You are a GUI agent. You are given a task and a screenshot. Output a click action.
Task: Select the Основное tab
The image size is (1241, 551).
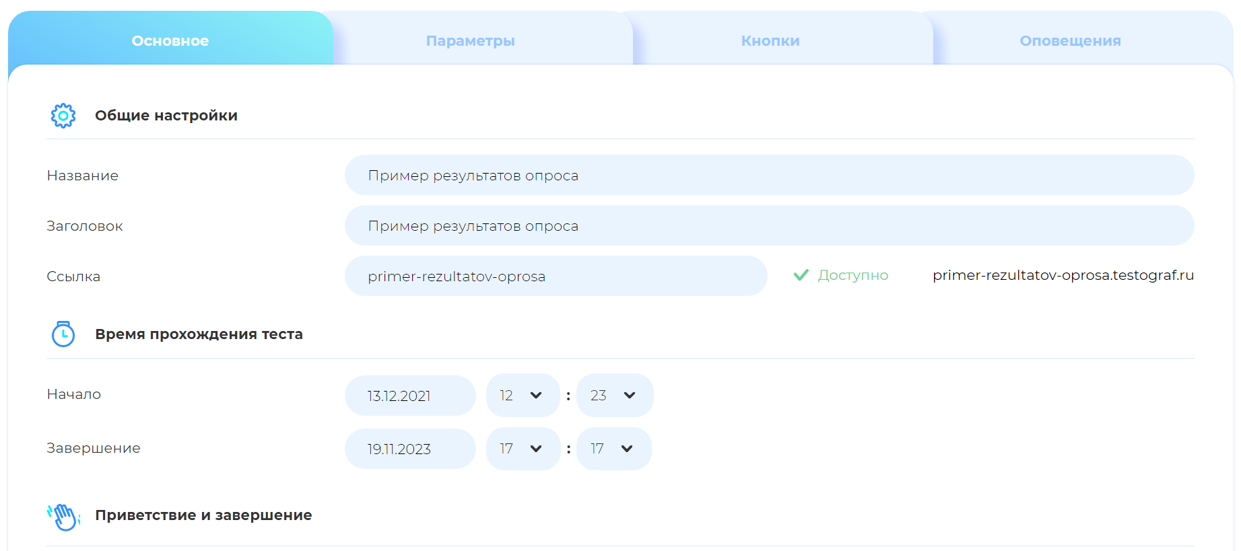(170, 41)
